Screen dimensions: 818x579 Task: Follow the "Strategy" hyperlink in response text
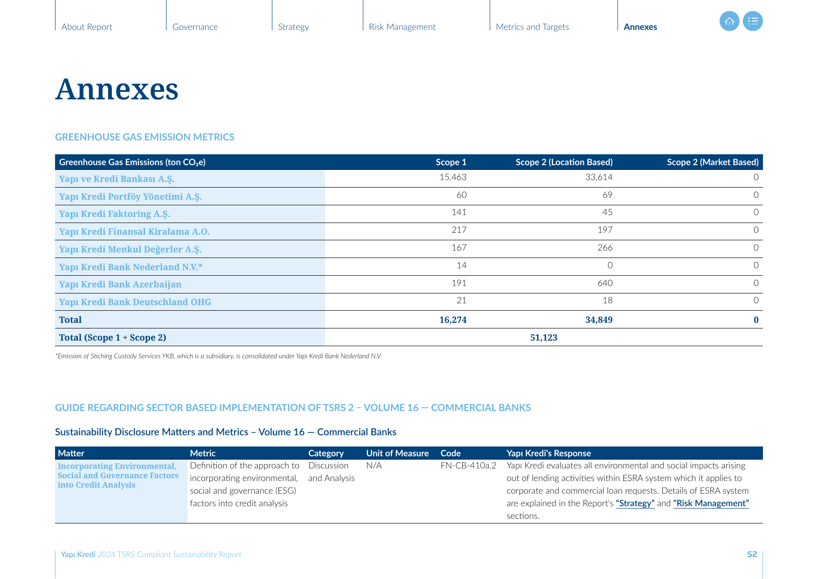(635, 503)
